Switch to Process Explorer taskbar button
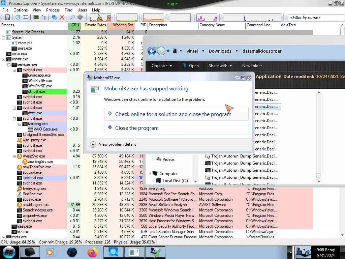This screenshot has height=259, width=345. (114, 252)
